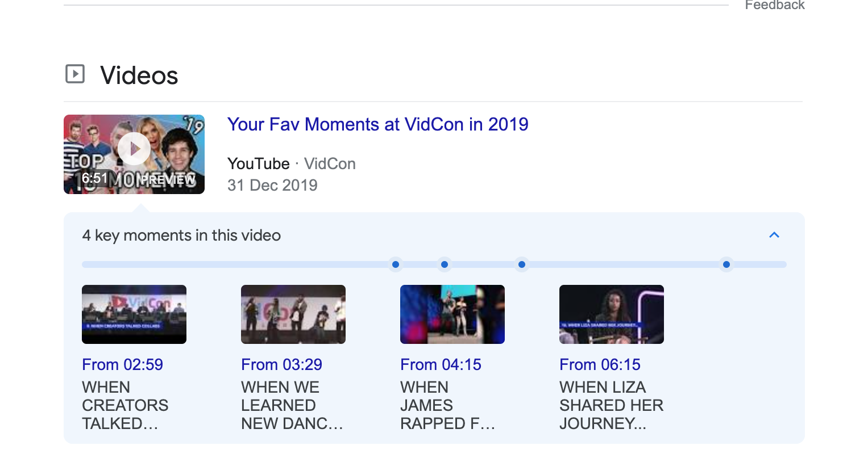Open "Your Fav Moments at VidCon in 2019" link
847x454 pixels.
pos(377,124)
